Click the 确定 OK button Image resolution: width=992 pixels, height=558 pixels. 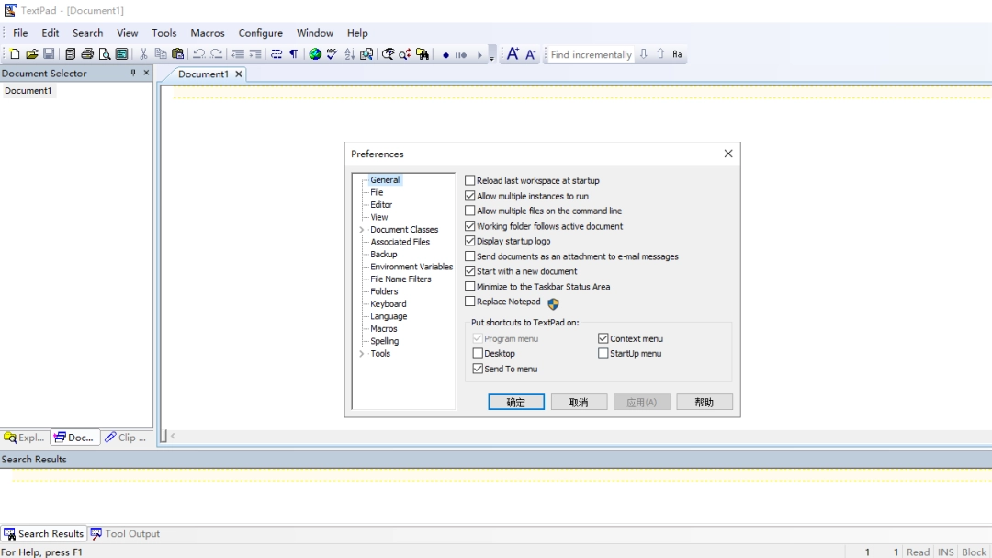tap(516, 403)
